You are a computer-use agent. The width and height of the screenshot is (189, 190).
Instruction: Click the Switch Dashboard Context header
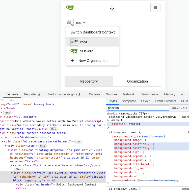(93, 32)
